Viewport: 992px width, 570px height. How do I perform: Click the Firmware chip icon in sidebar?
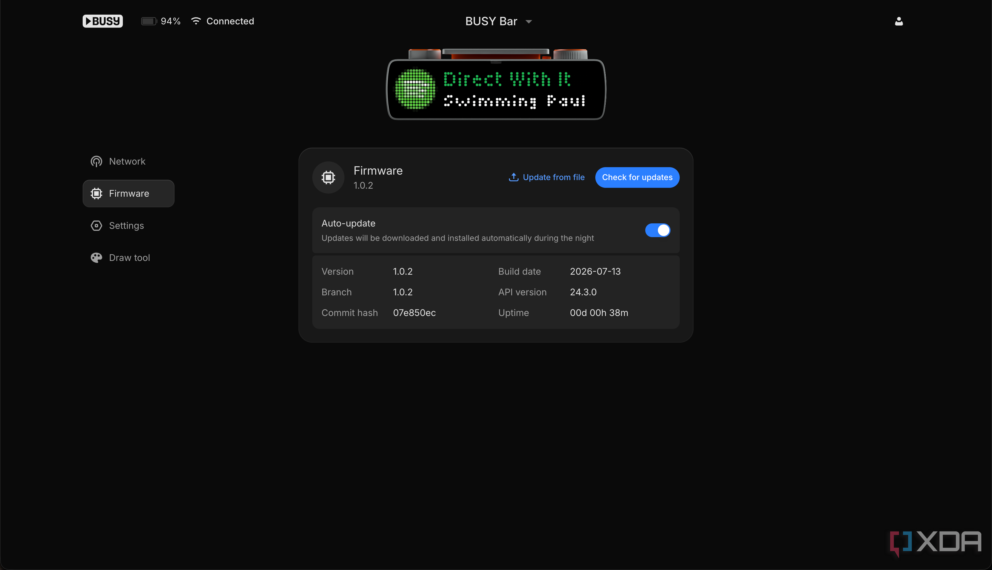[96, 193]
